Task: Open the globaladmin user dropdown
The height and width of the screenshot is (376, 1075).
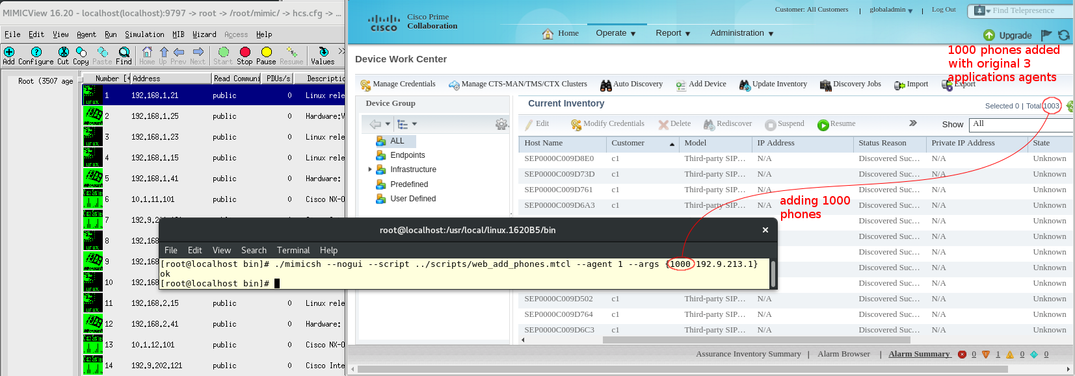Action: pos(891,10)
